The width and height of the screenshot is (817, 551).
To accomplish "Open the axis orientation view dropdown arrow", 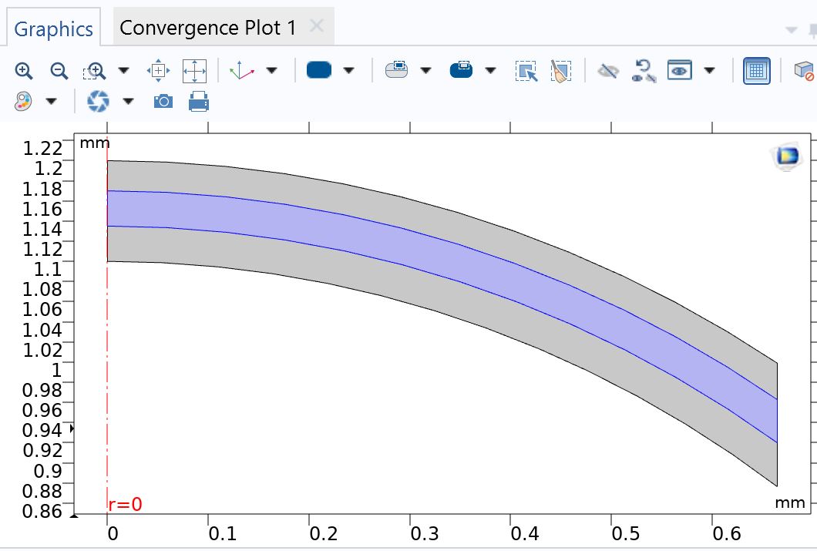I will 271,71.
